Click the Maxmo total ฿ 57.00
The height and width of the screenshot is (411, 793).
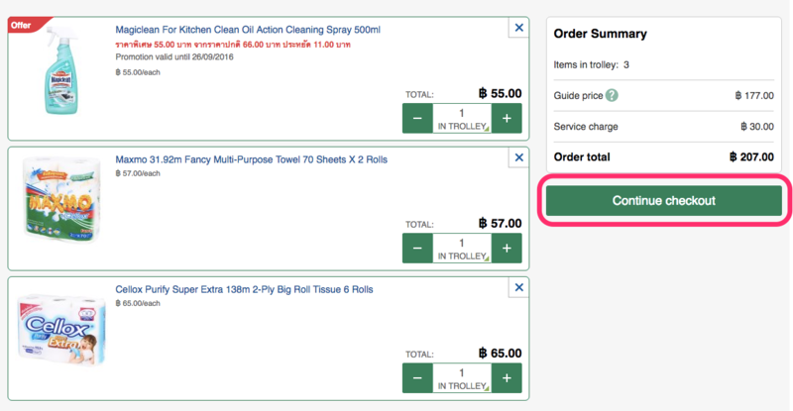pos(500,224)
